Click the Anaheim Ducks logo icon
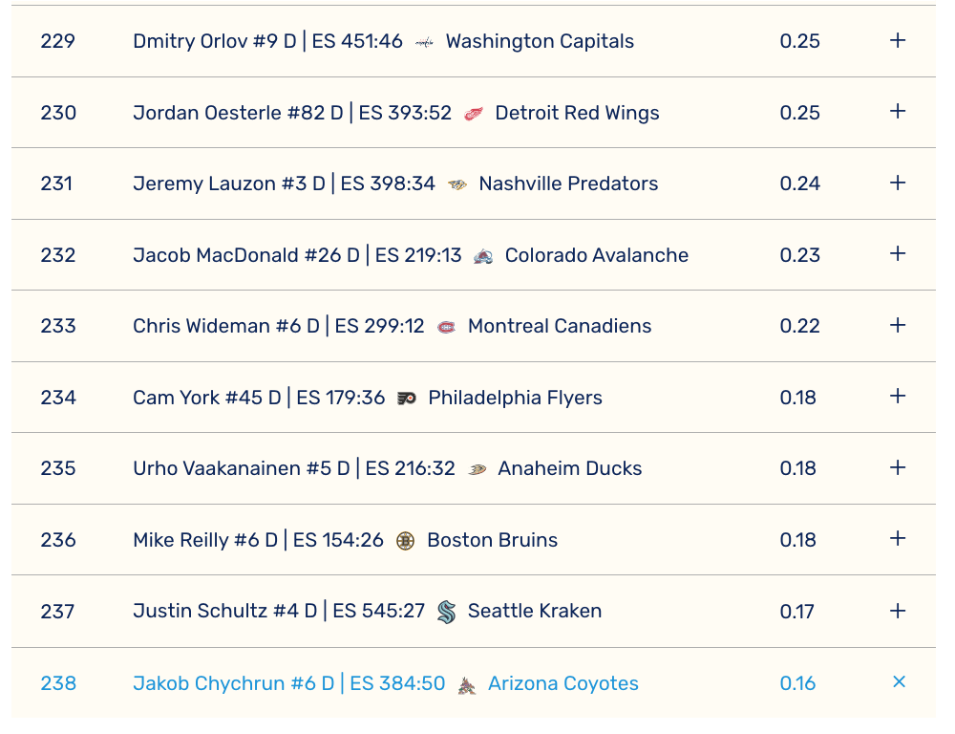Viewport: 955px width, 734px height. tap(477, 469)
